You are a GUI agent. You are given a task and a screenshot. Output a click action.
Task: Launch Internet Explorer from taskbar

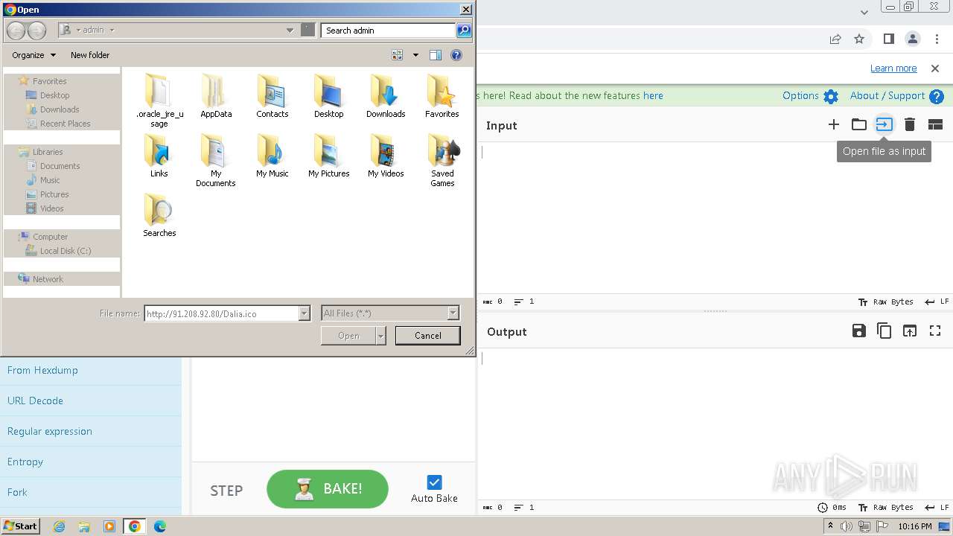point(59,526)
